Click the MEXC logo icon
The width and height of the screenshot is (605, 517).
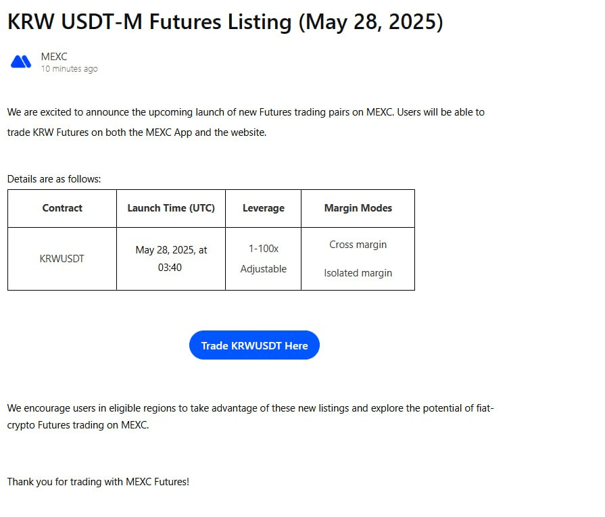coord(21,61)
